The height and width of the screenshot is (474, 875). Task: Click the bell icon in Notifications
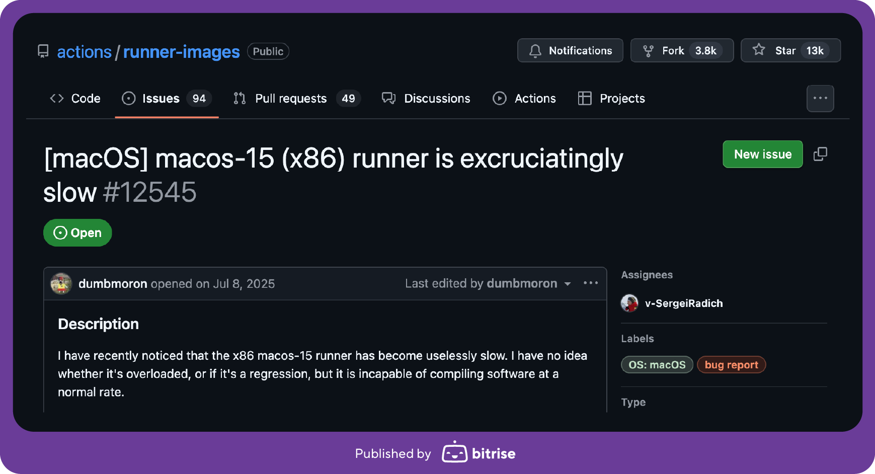(535, 51)
